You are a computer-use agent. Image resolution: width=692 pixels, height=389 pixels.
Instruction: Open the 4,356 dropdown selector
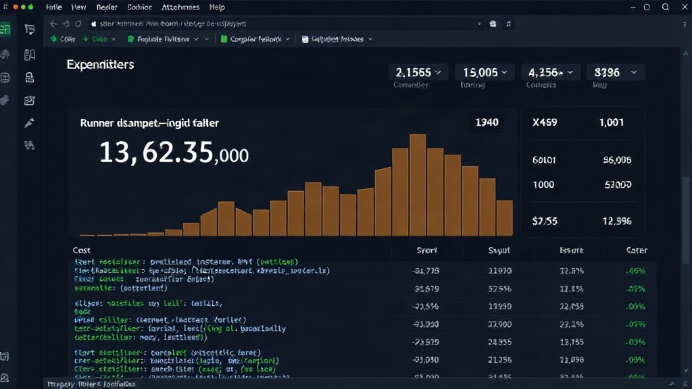(550, 72)
